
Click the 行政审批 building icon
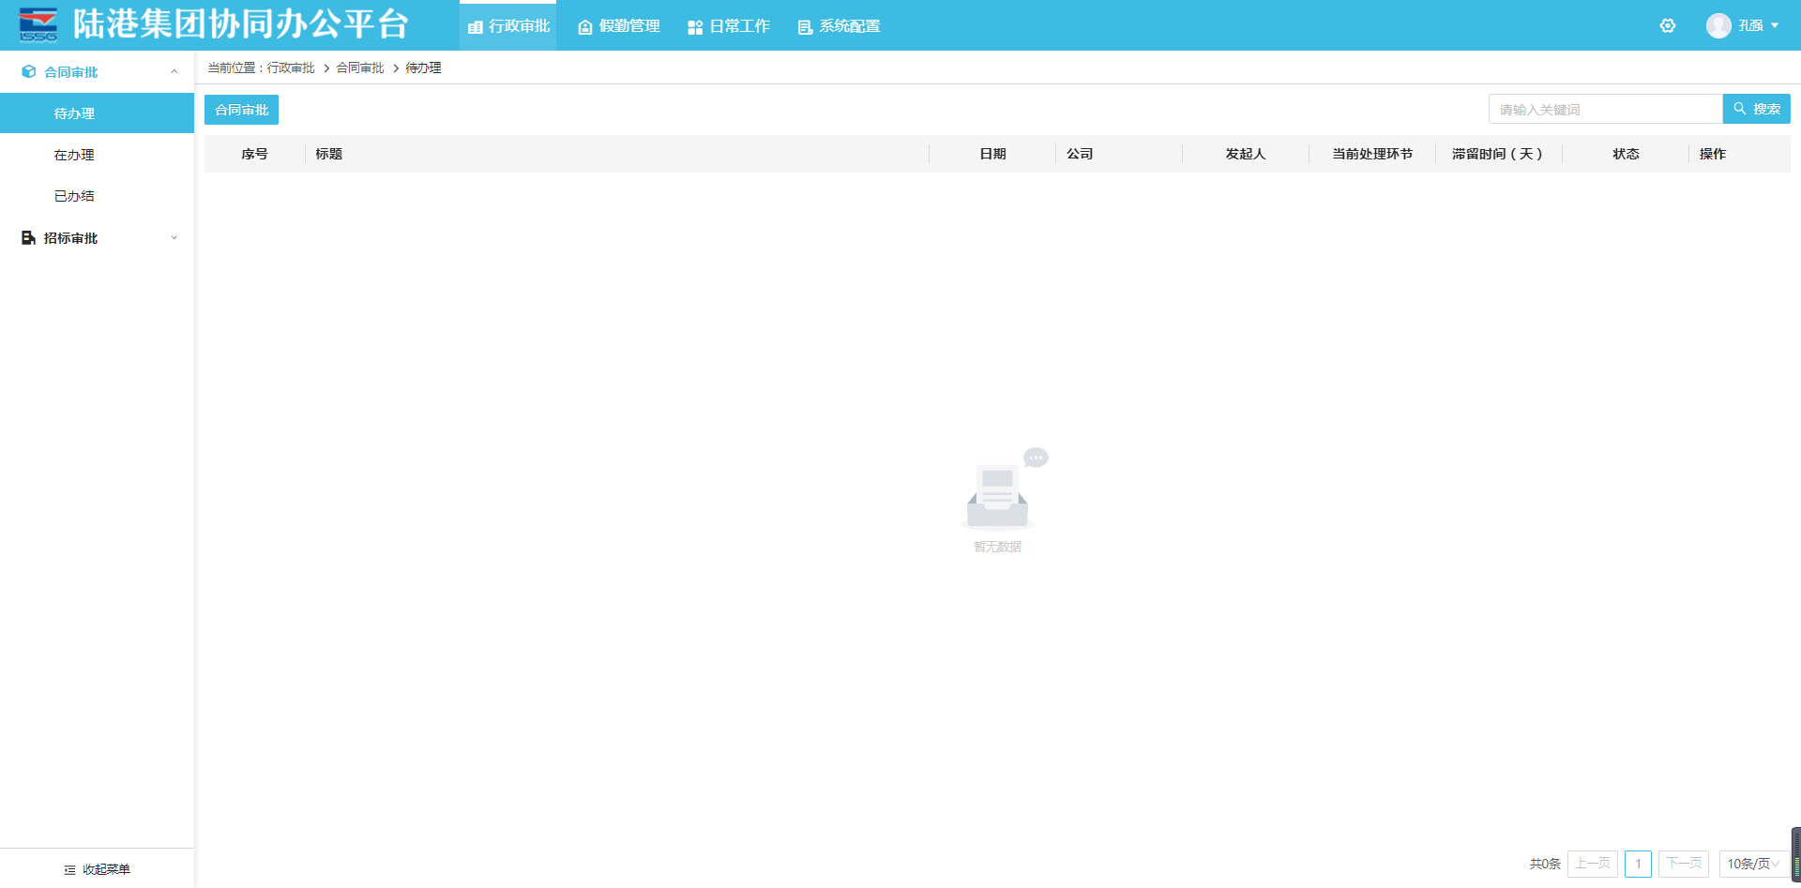476,27
